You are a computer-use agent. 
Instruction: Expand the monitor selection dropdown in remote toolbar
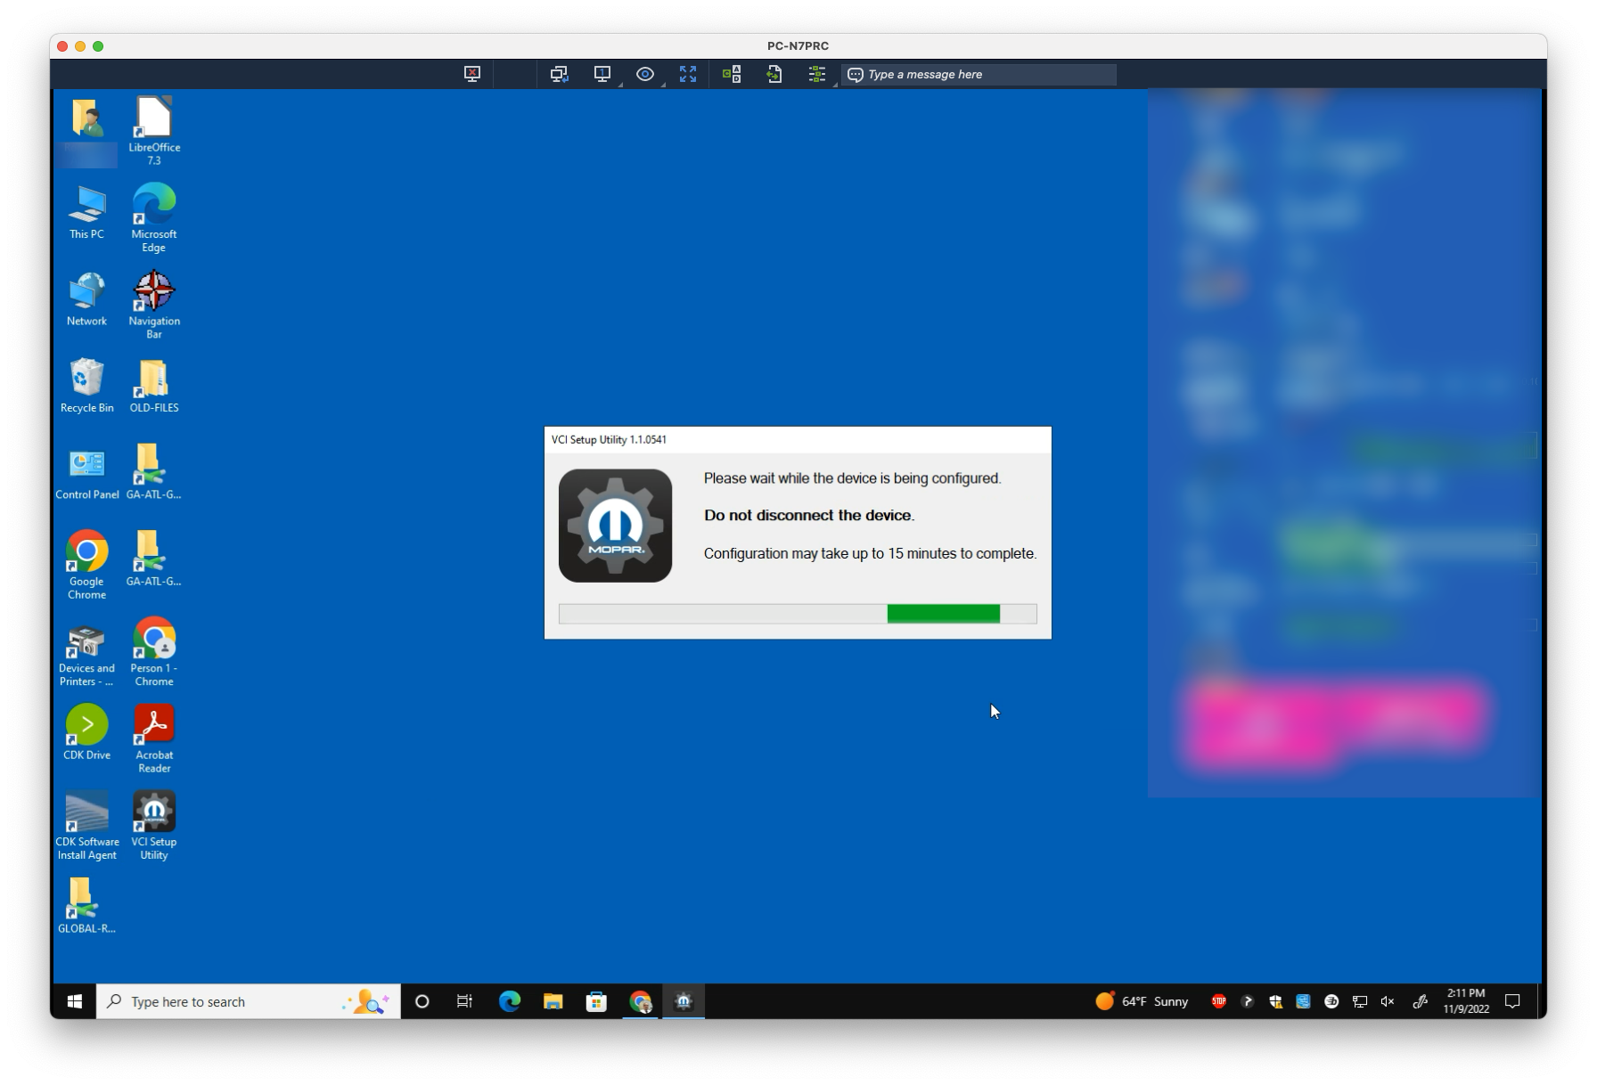[x=620, y=84]
